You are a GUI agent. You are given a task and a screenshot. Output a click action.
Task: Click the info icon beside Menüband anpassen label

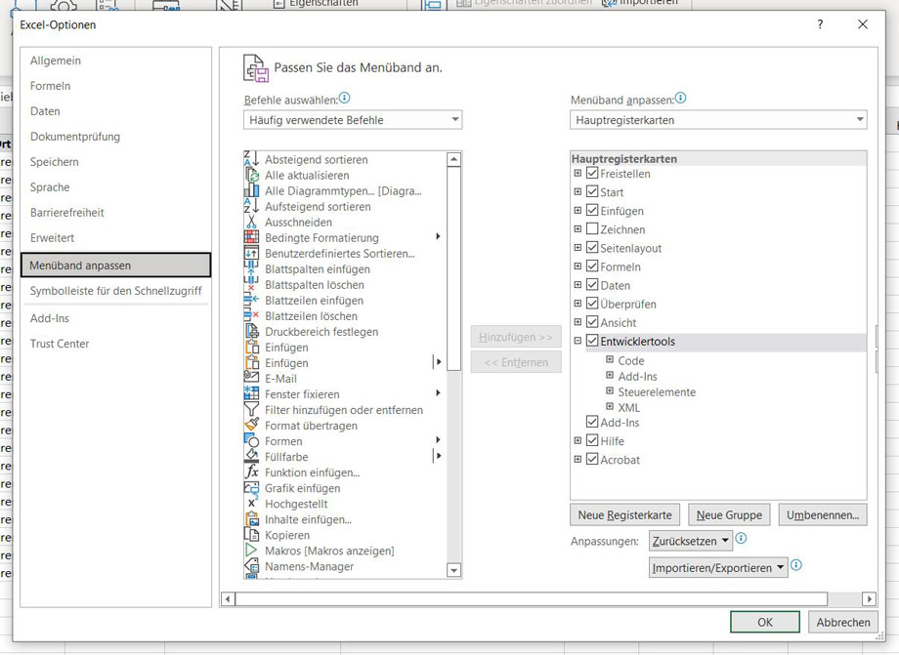pyautogui.click(x=680, y=99)
